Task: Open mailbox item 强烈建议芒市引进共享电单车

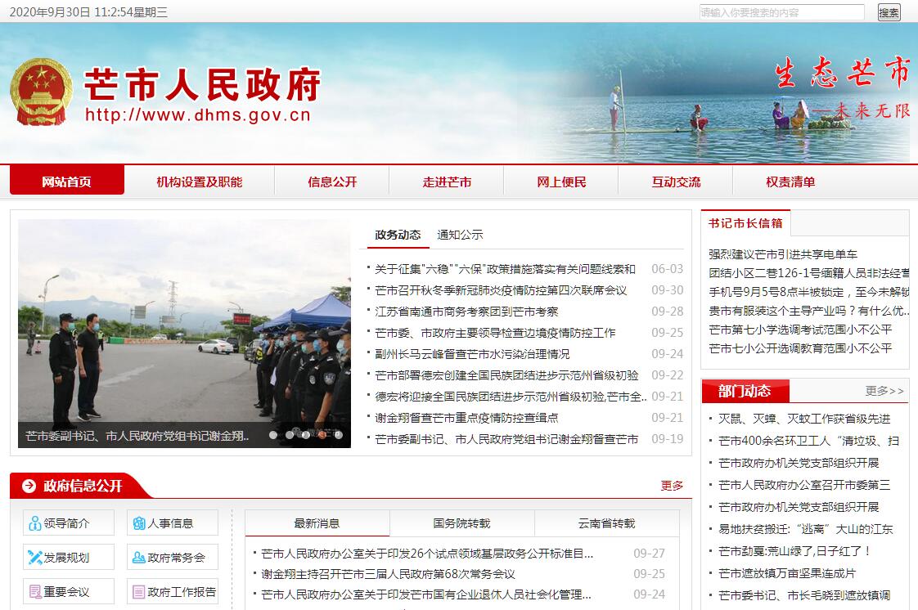Action: click(783, 254)
